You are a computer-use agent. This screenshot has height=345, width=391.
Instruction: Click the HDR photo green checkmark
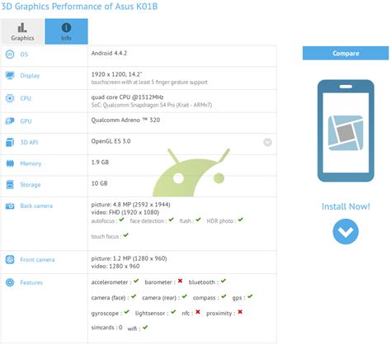click(241, 220)
